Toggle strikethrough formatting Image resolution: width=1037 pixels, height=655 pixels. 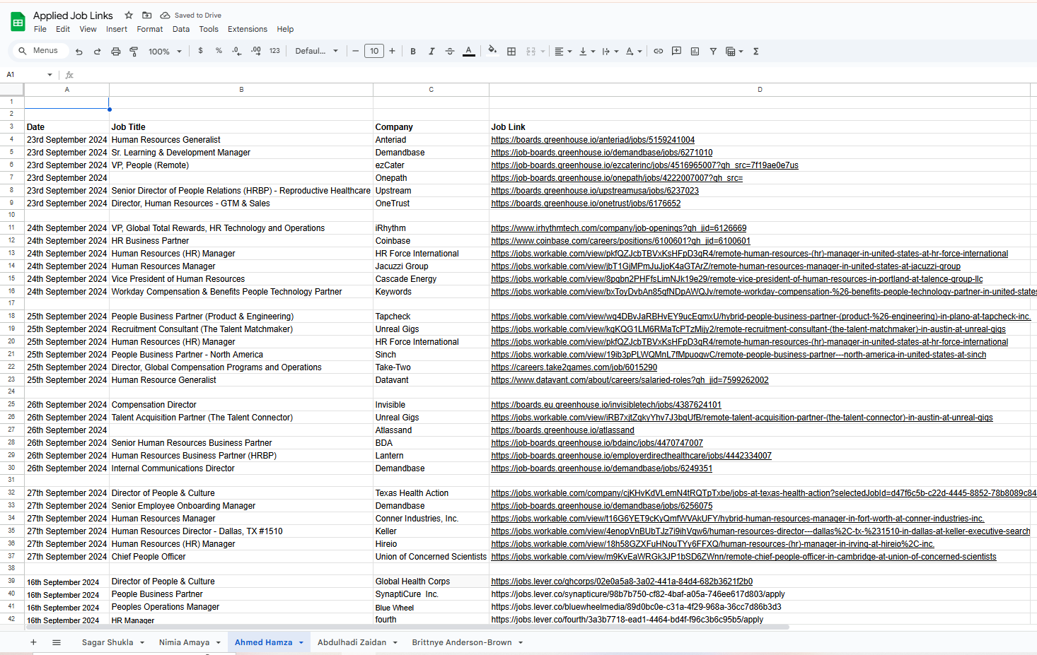point(450,51)
